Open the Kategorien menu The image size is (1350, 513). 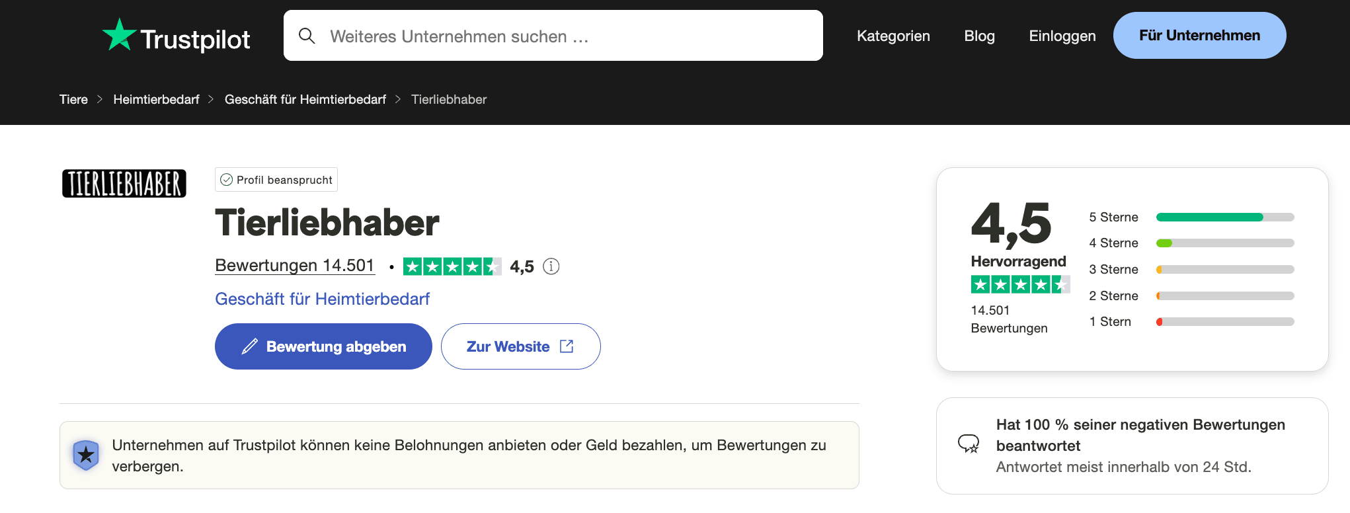[x=893, y=36]
